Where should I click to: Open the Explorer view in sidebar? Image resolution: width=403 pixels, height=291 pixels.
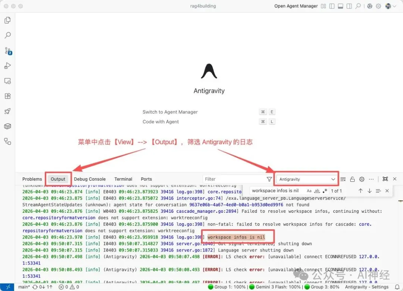pos(7,20)
